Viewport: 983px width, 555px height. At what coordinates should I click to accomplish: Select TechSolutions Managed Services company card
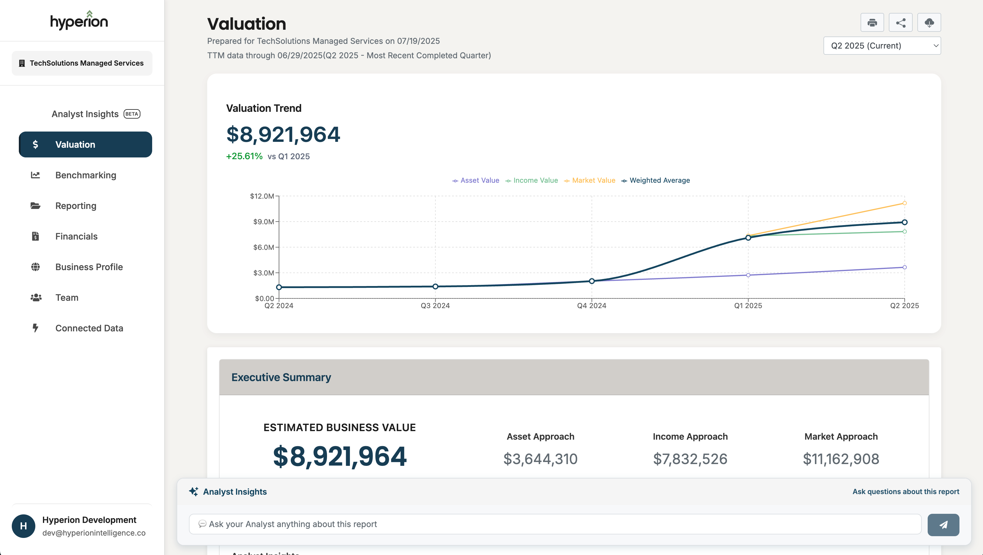(82, 63)
